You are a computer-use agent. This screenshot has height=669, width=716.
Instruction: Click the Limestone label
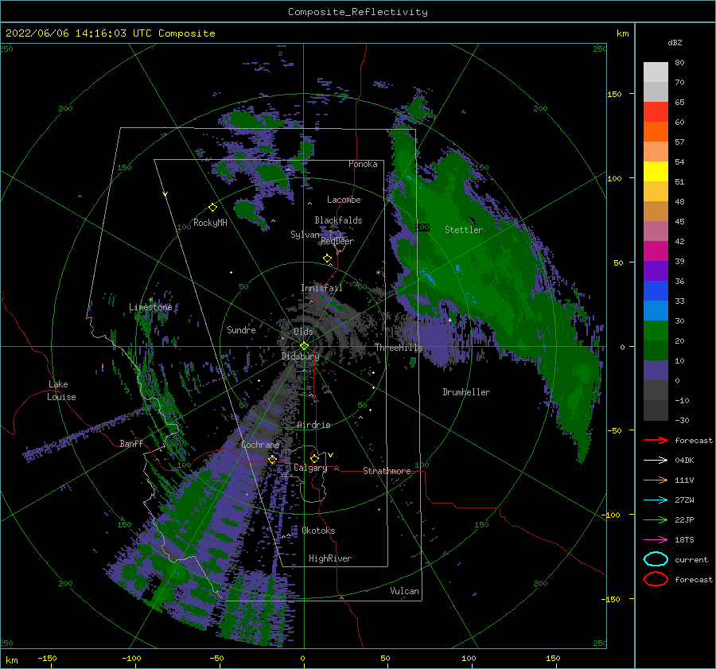pos(150,307)
